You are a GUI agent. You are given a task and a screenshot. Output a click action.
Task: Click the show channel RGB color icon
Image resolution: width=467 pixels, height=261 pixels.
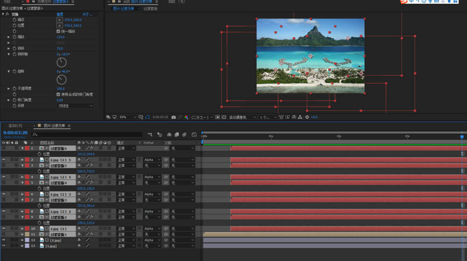[x=186, y=117]
